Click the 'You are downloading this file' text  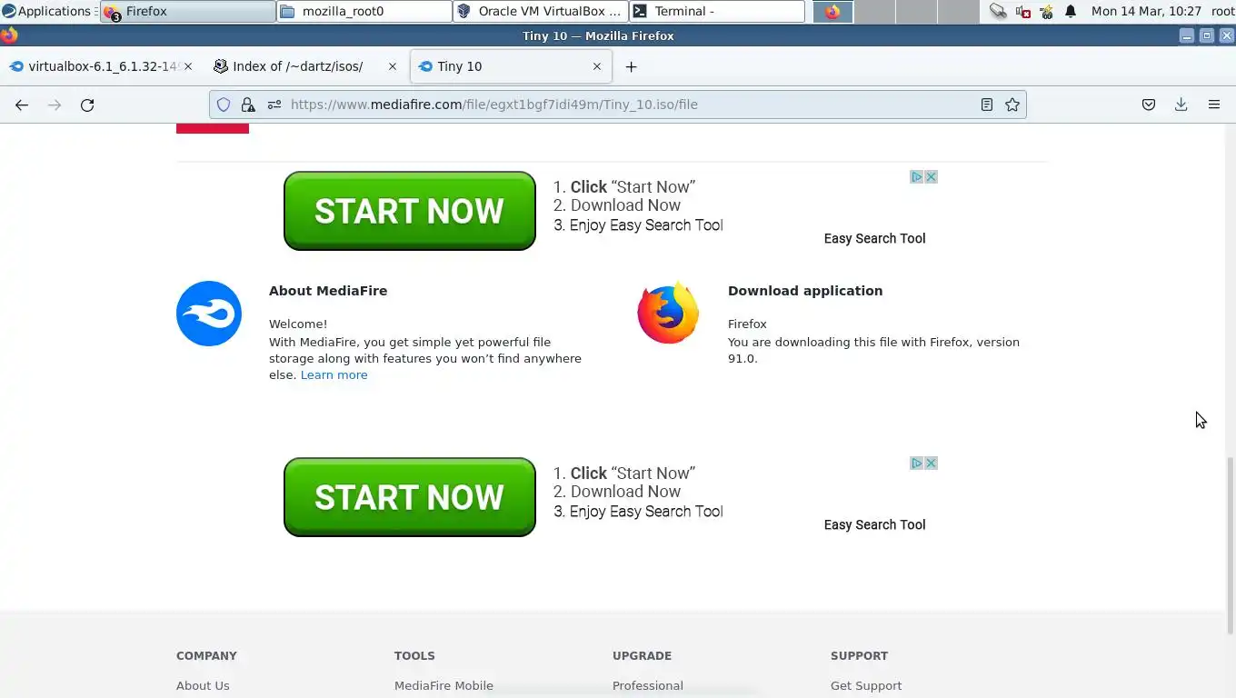coord(873,350)
